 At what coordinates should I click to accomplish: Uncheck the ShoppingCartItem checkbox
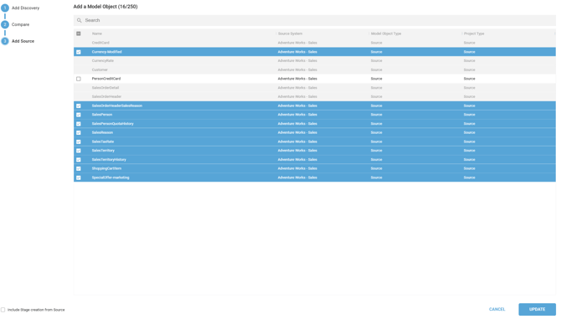point(79,168)
